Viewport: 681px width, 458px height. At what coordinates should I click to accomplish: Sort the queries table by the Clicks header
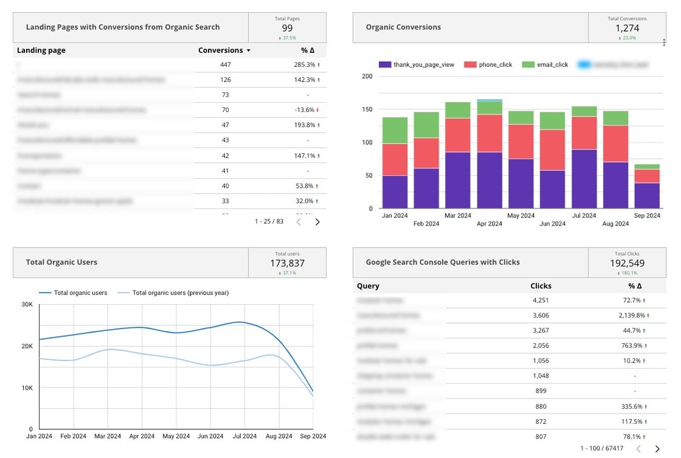541,286
